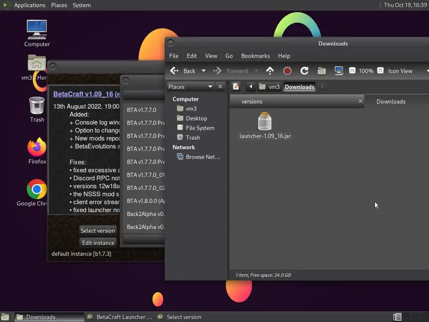Select BTA v1.7.7.0 in version list

144,110
